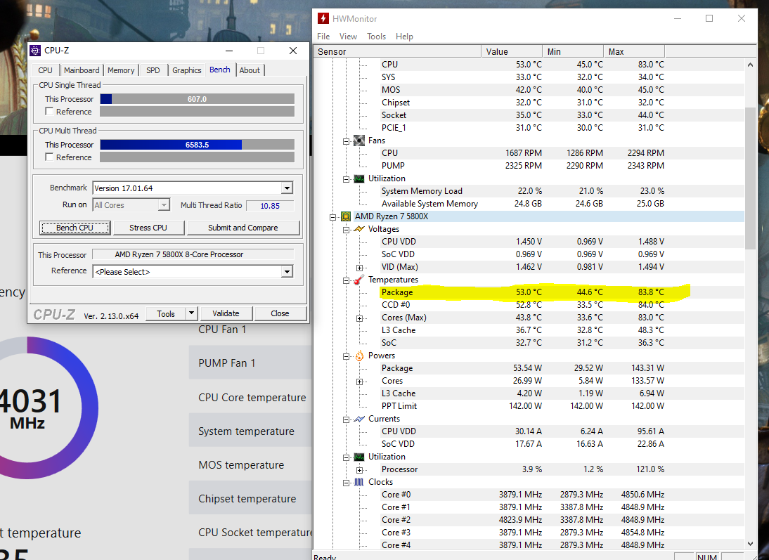Click the Voltages category icon under Ryzen 7 5800X
Viewport: 769px width, 560px height.
359,229
